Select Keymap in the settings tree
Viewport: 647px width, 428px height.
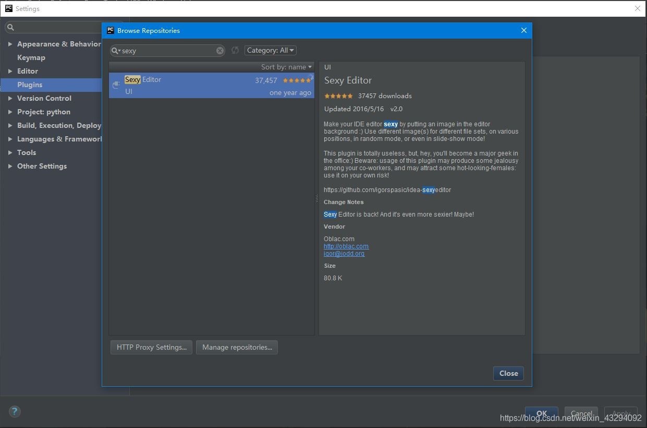[x=31, y=57]
